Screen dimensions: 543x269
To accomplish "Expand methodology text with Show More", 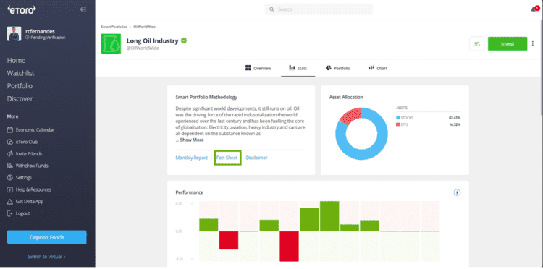I will pyautogui.click(x=192, y=140).
